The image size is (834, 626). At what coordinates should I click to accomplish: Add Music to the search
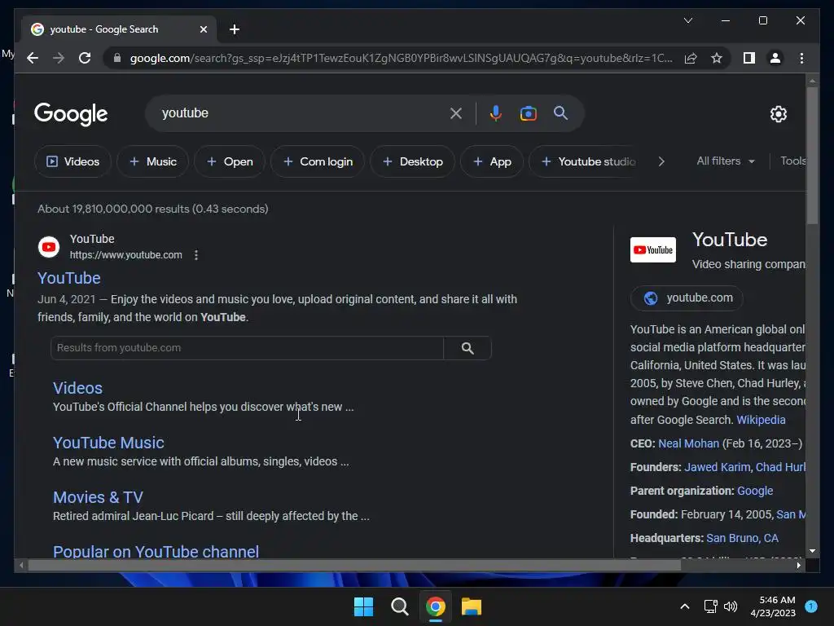[x=153, y=161]
